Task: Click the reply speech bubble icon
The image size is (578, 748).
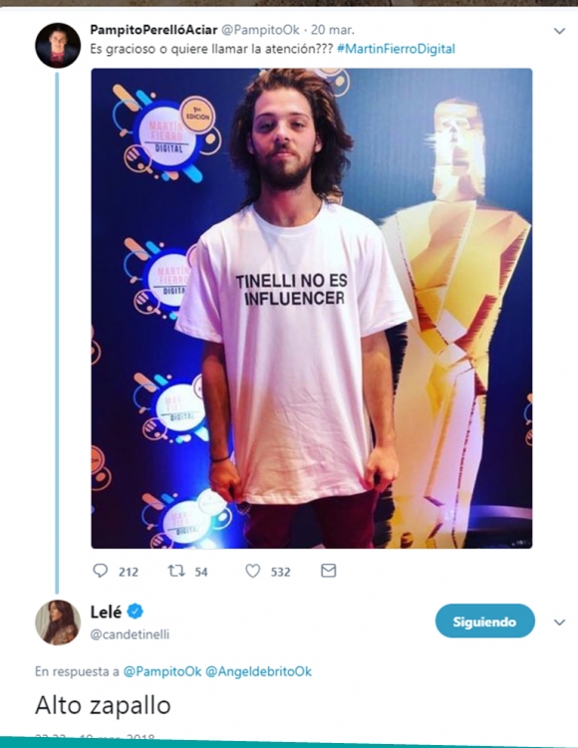Action: [100, 571]
